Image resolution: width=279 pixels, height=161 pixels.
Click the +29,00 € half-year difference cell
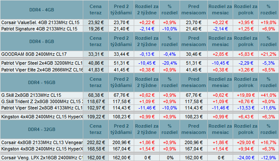click(246, 142)
